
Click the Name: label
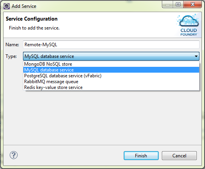pos(12,45)
